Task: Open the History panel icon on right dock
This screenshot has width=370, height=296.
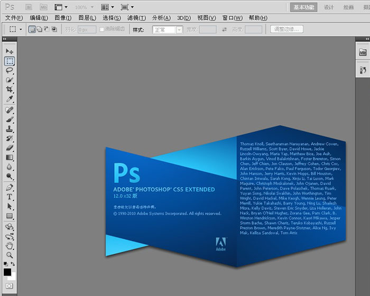Action: click(363, 70)
